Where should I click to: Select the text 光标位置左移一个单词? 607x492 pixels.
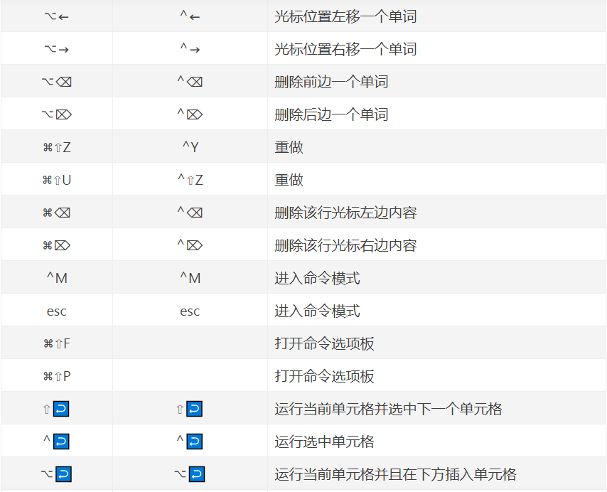pyautogui.click(x=345, y=16)
